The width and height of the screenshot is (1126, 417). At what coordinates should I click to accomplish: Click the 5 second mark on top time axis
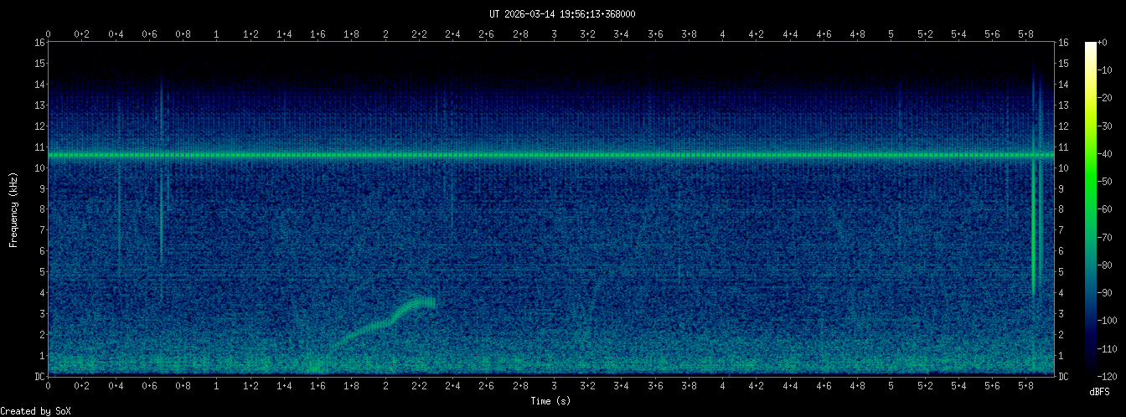click(x=891, y=33)
